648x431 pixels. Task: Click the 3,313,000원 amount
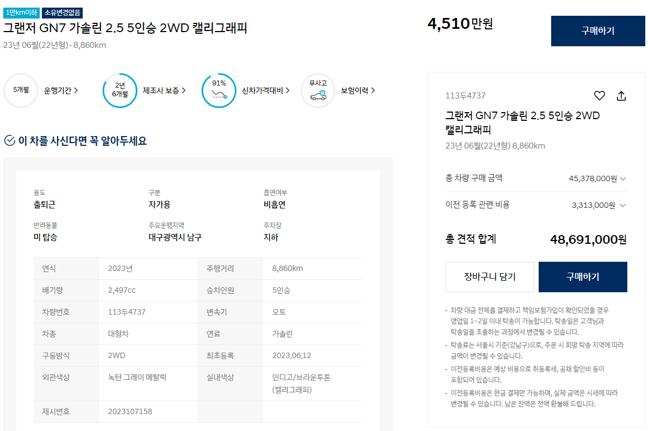coord(594,205)
